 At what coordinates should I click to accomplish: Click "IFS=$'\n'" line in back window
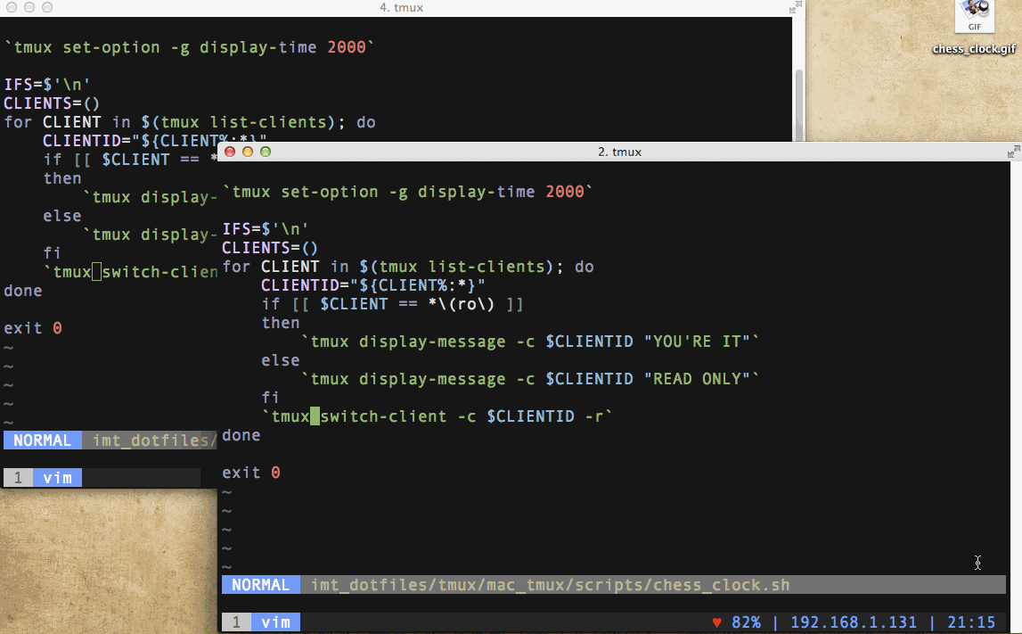pos(47,84)
